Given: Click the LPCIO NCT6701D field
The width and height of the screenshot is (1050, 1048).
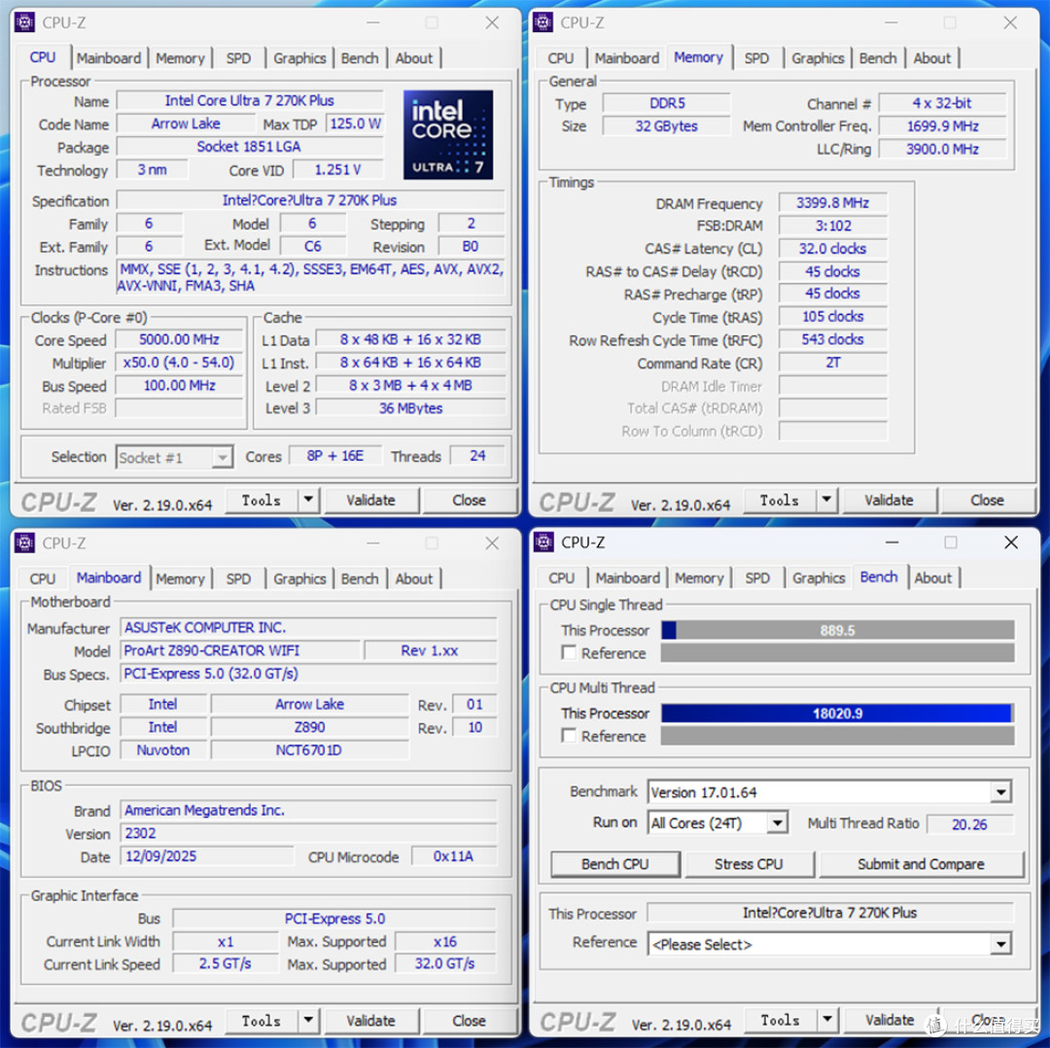Looking at the screenshot, I should click(309, 750).
